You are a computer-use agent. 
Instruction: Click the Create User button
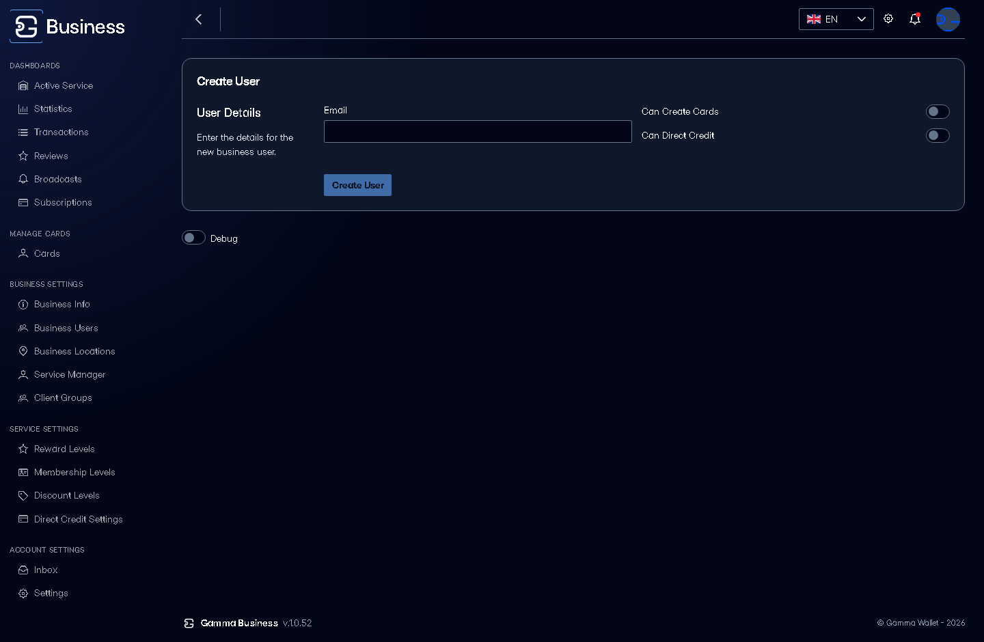(x=357, y=185)
